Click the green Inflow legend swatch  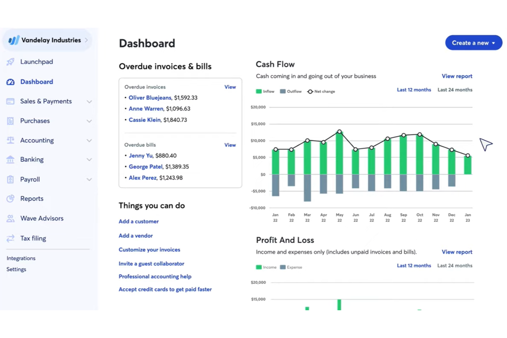(259, 91)
